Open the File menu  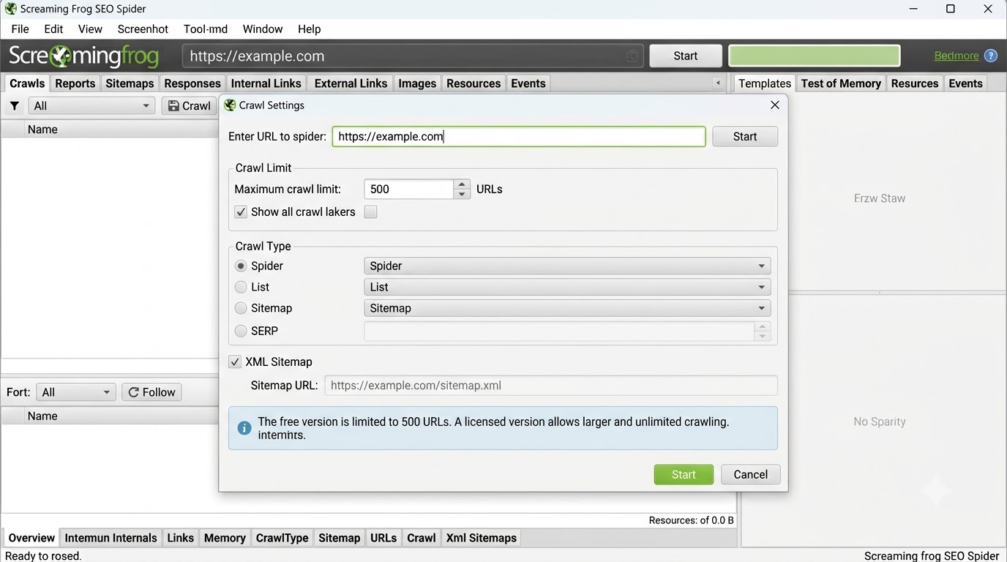(x=20, y=29)
